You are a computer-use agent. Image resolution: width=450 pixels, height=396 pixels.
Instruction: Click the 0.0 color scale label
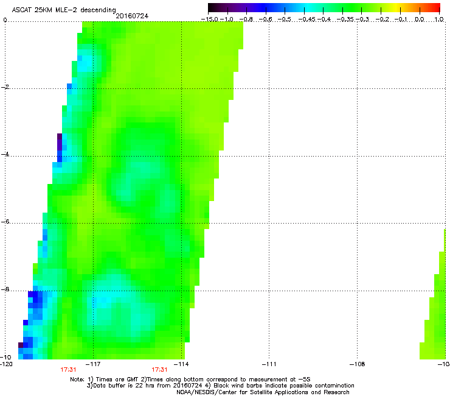(x=420, y=19)
